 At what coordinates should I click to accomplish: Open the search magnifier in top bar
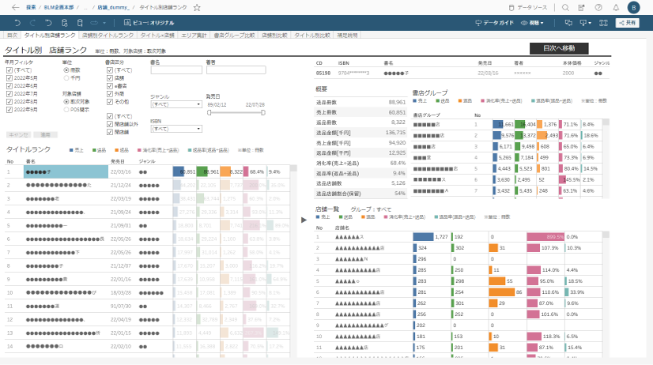coord(565,7)
